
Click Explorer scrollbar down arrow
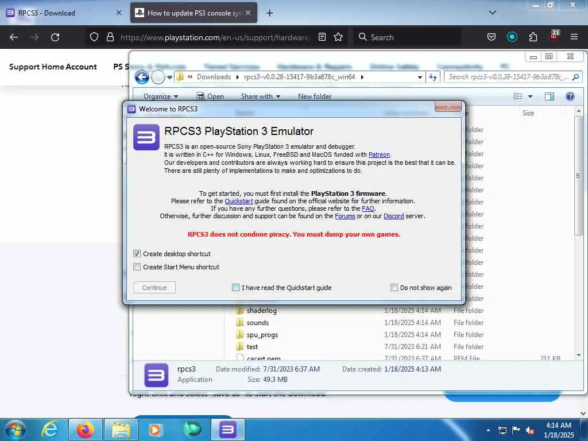pos(579,355)
